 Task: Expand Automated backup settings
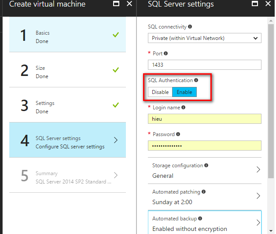[205, 223]
